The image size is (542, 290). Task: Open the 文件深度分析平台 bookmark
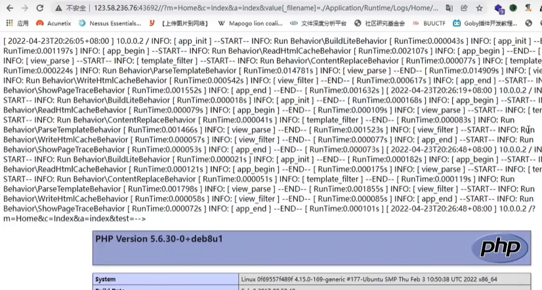(318, 23)
